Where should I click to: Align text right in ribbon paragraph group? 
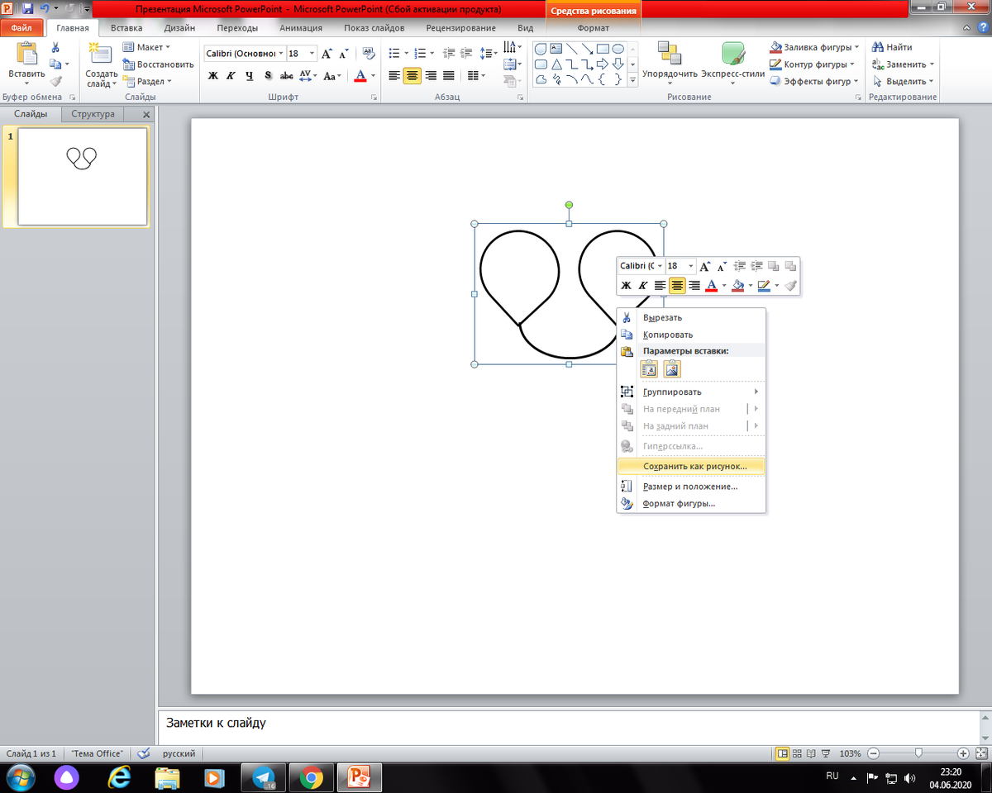pos(431,75)
